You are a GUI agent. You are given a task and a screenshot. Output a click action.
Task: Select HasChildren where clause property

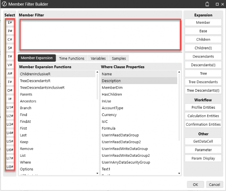click(139, 95)
